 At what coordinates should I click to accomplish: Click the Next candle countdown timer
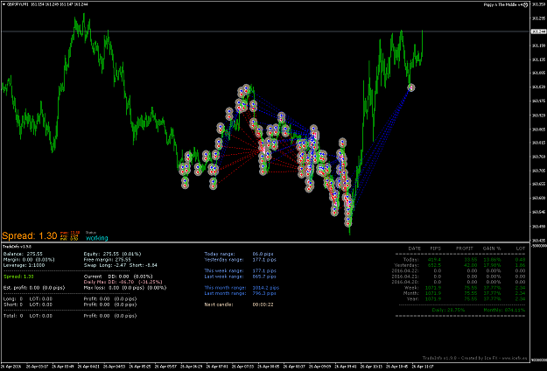pos(263,304)
